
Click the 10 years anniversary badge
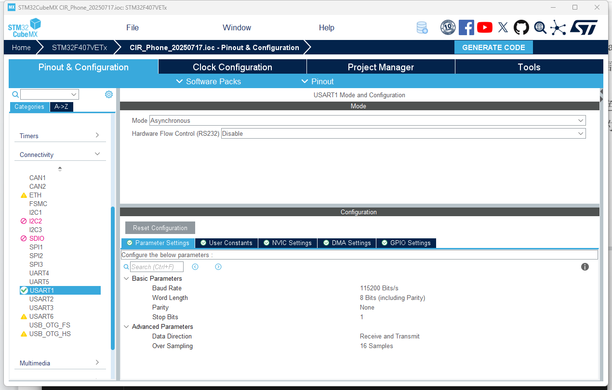coord(448,27)
